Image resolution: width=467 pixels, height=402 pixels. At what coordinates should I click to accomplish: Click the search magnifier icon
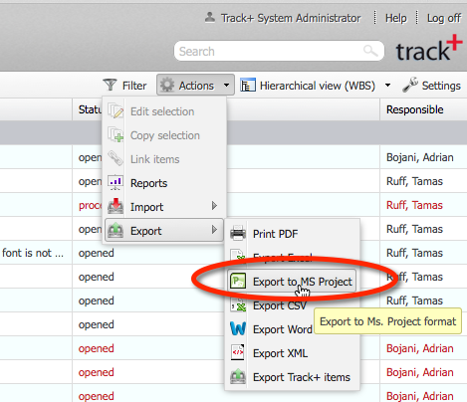pyautogui.click(x=370, y=51)
